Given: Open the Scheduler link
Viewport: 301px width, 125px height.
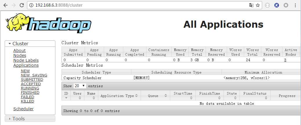Looking at the screenshot, I should point(23,109).
